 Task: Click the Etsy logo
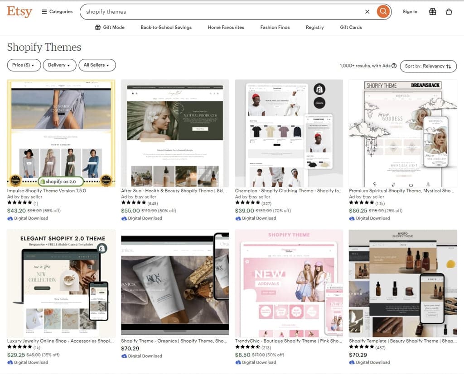pos(19,11)
